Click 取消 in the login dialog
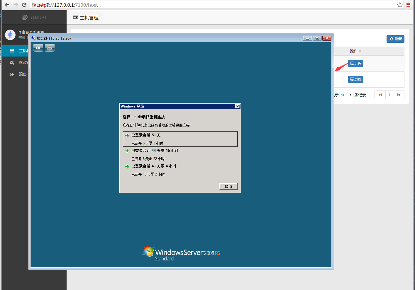The width and height of the screenshot is (415, 290). coord(228,187)
